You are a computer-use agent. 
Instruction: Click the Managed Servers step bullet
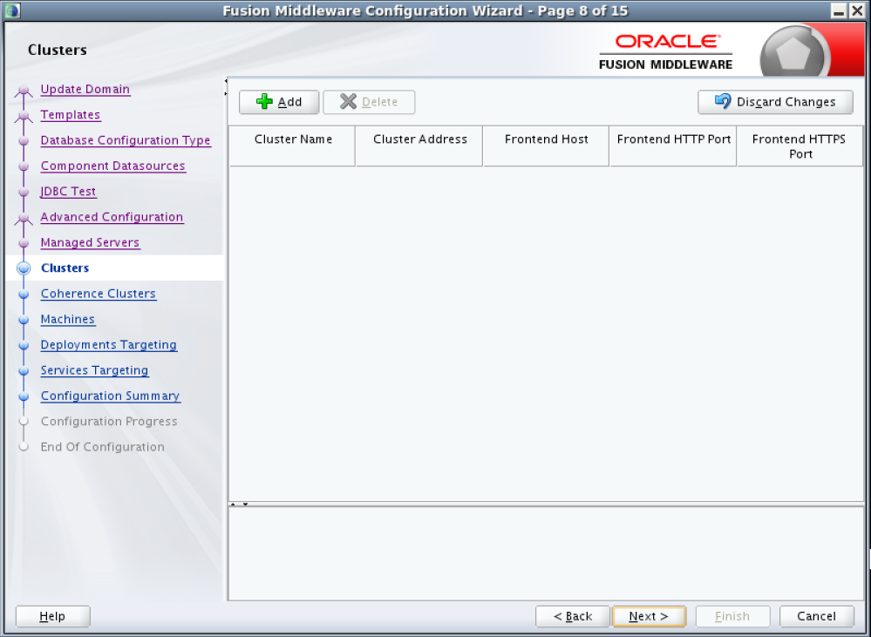[24, 243]
